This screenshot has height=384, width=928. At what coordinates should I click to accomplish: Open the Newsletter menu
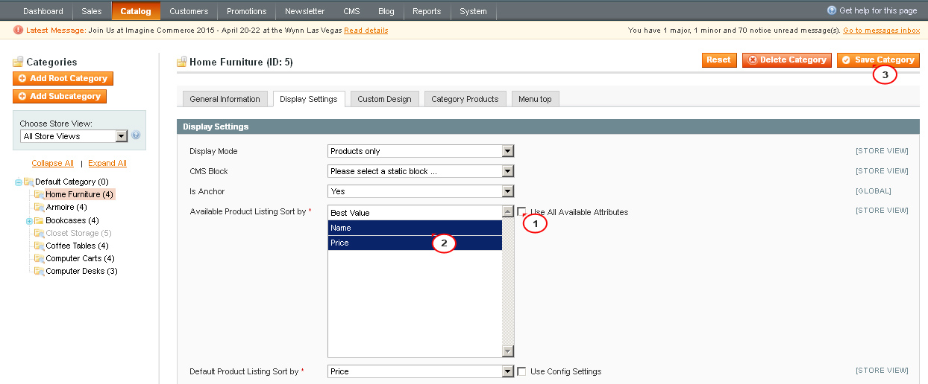coord(305,11)
